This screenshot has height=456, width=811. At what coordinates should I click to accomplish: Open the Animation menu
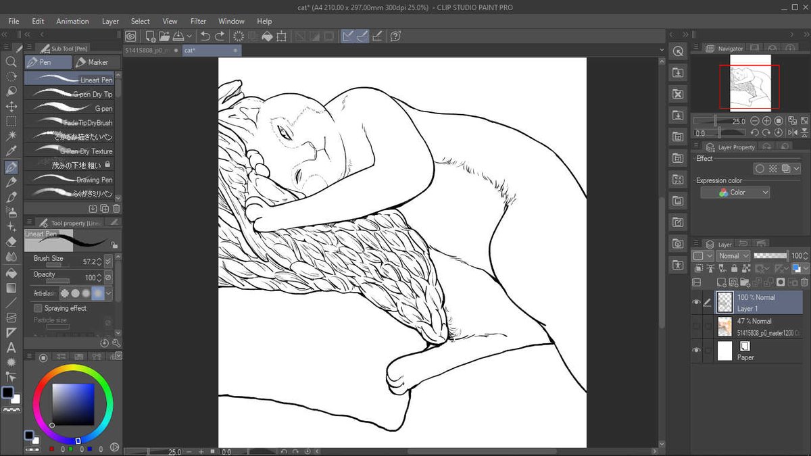(72, 22)
